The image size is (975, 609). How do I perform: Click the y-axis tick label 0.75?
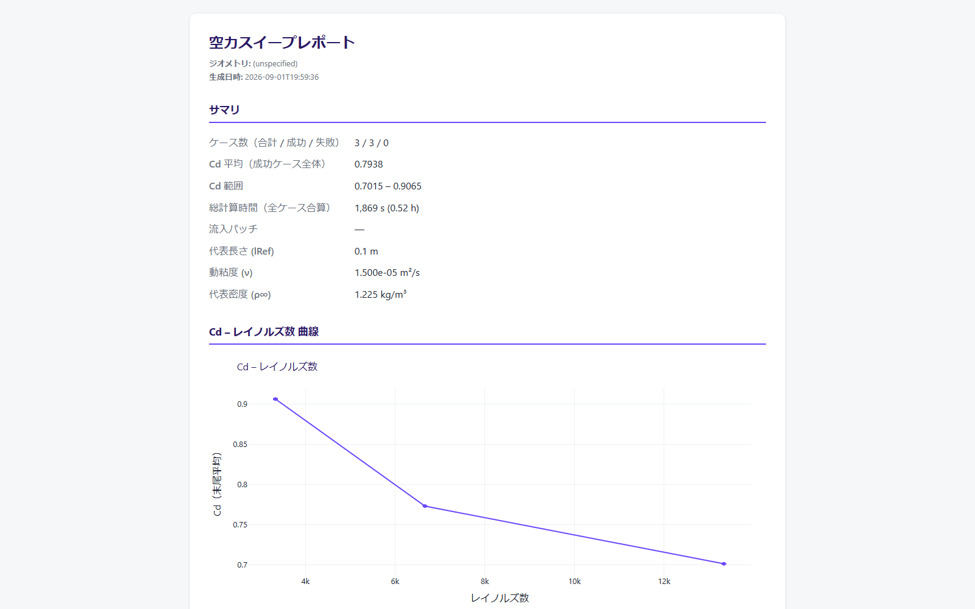pyautogui.click(x=240, y=525)
